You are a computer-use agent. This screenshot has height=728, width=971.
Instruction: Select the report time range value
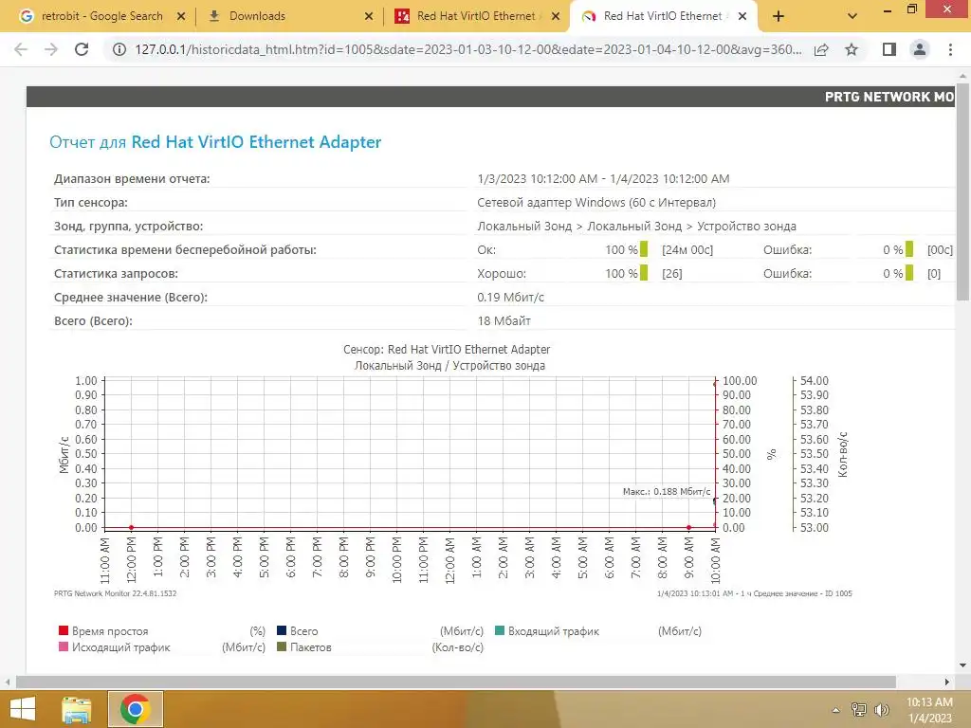[603, 179]
